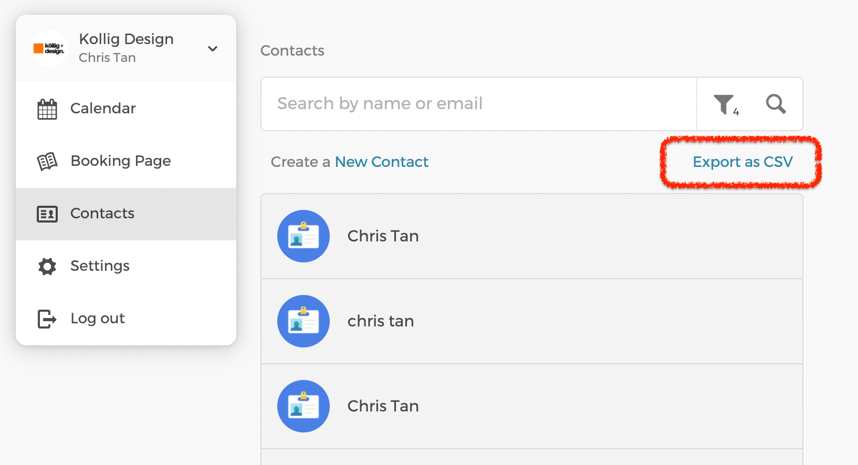Open the lowercase chris tan contact name
The width and height of the screenshot is (858, 465).
click(x=381, y=321)
